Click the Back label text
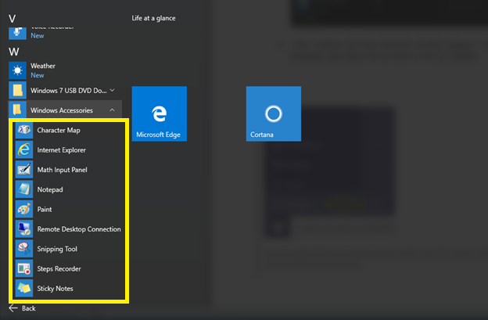 point(29,308)
